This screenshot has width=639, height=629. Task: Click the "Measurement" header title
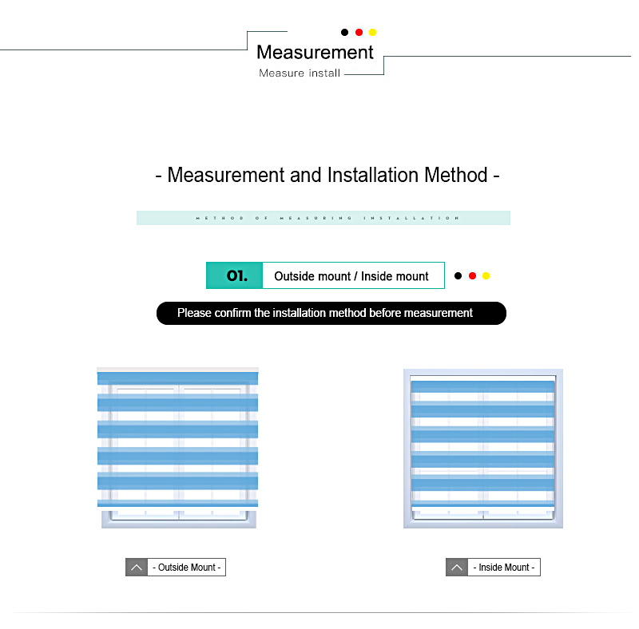(315, 53)
